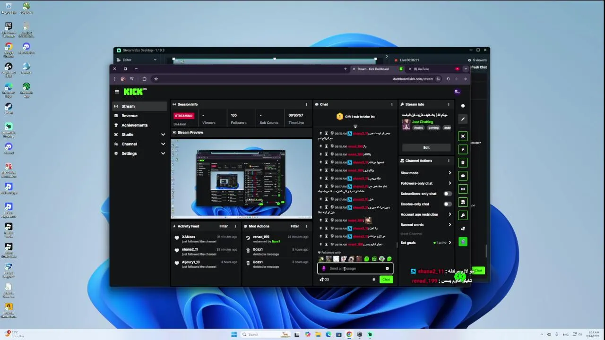Screen dimensions: 605x340
Task: Click XANoos entry in Activity Feed
Action: (x=206, y=239)
